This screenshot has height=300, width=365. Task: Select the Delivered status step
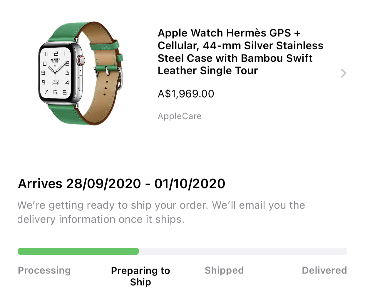pos(324,270)
